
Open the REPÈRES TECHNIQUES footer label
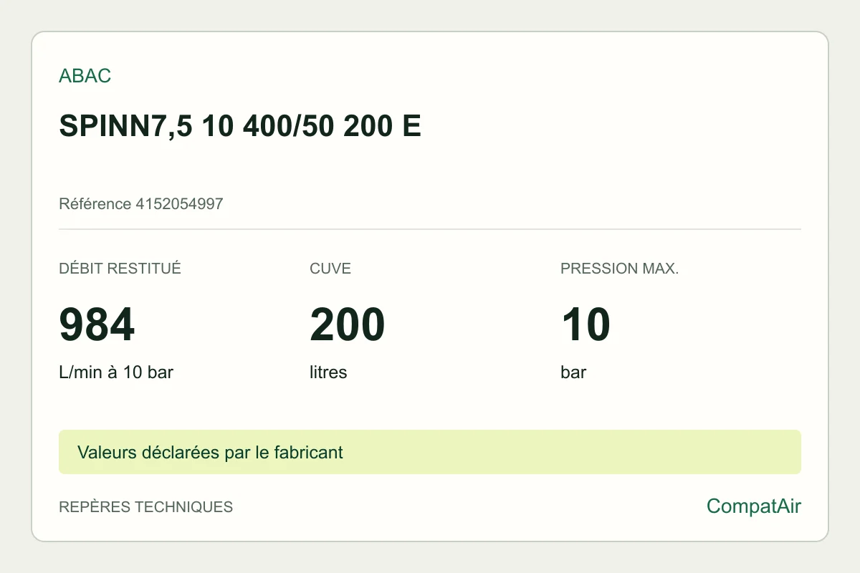(145, 507)
